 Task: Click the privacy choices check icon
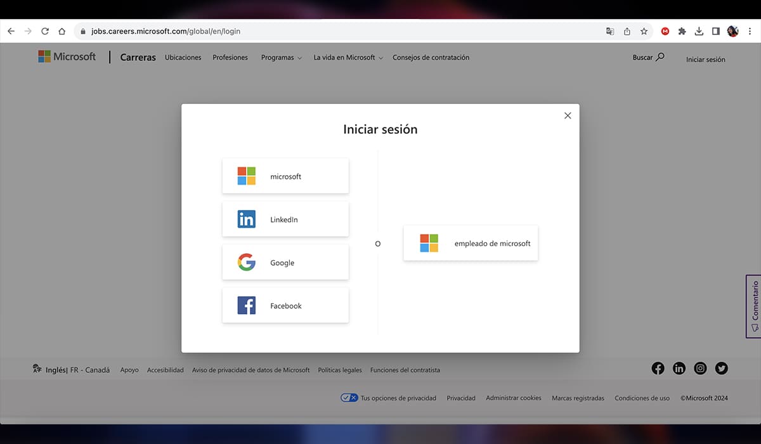(349, 398)
